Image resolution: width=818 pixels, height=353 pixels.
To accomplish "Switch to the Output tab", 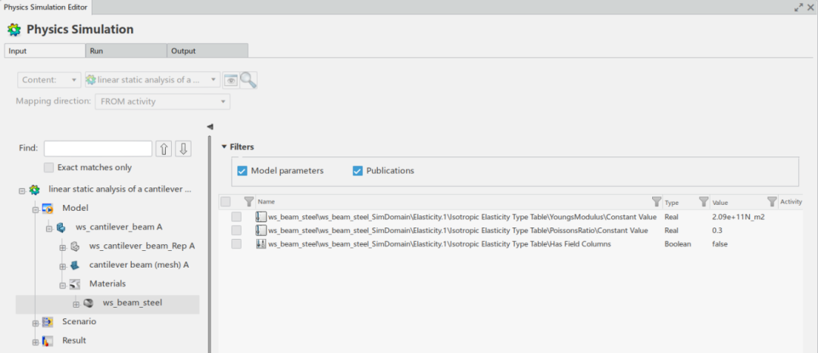I will pyautogui.click(x=208, y=51).
